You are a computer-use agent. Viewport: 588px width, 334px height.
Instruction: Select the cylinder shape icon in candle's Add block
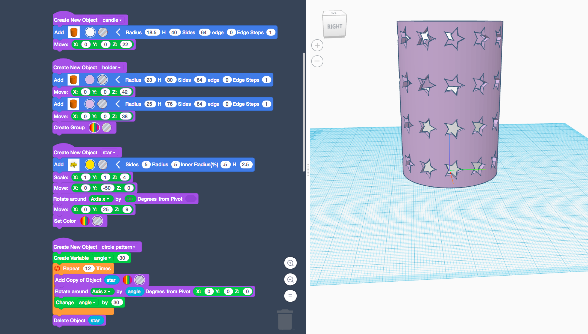pyautogui.click(x=73, y=32)
